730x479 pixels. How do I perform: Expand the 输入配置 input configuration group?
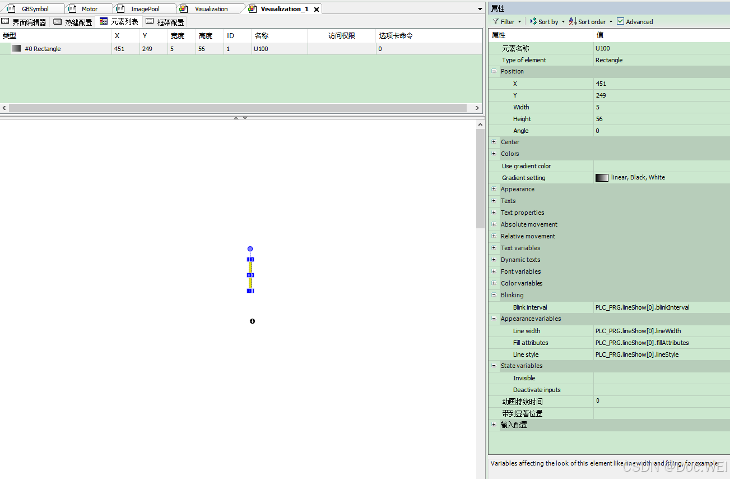(494, 425)
